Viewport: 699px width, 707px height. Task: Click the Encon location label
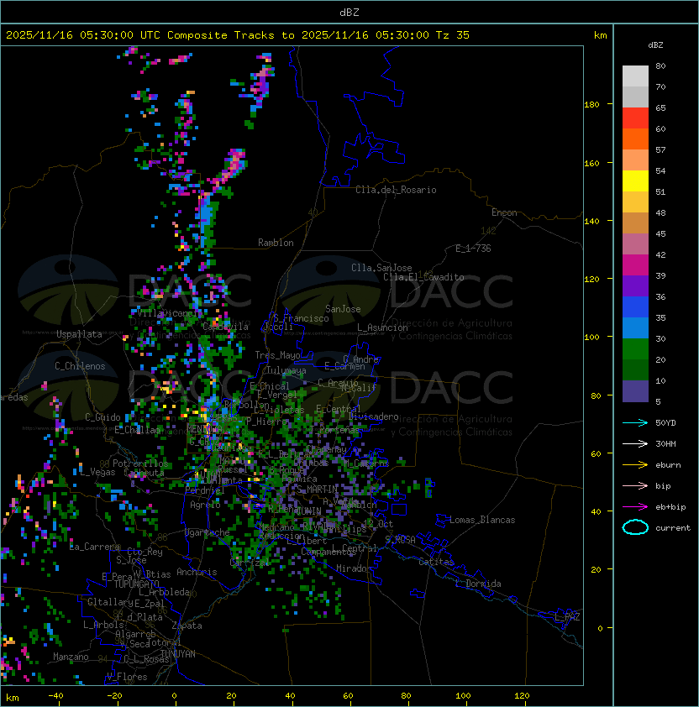coord(504,212)
